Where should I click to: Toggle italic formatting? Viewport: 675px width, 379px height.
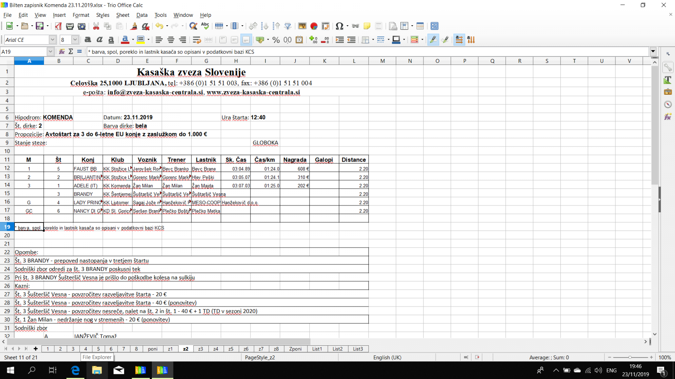(x=100, y=40)
